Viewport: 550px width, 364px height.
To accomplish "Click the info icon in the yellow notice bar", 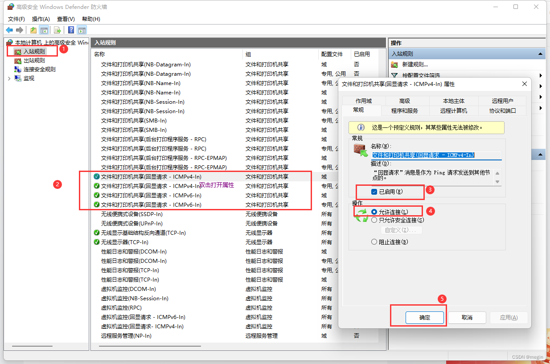I will click(x=361, y=127).
